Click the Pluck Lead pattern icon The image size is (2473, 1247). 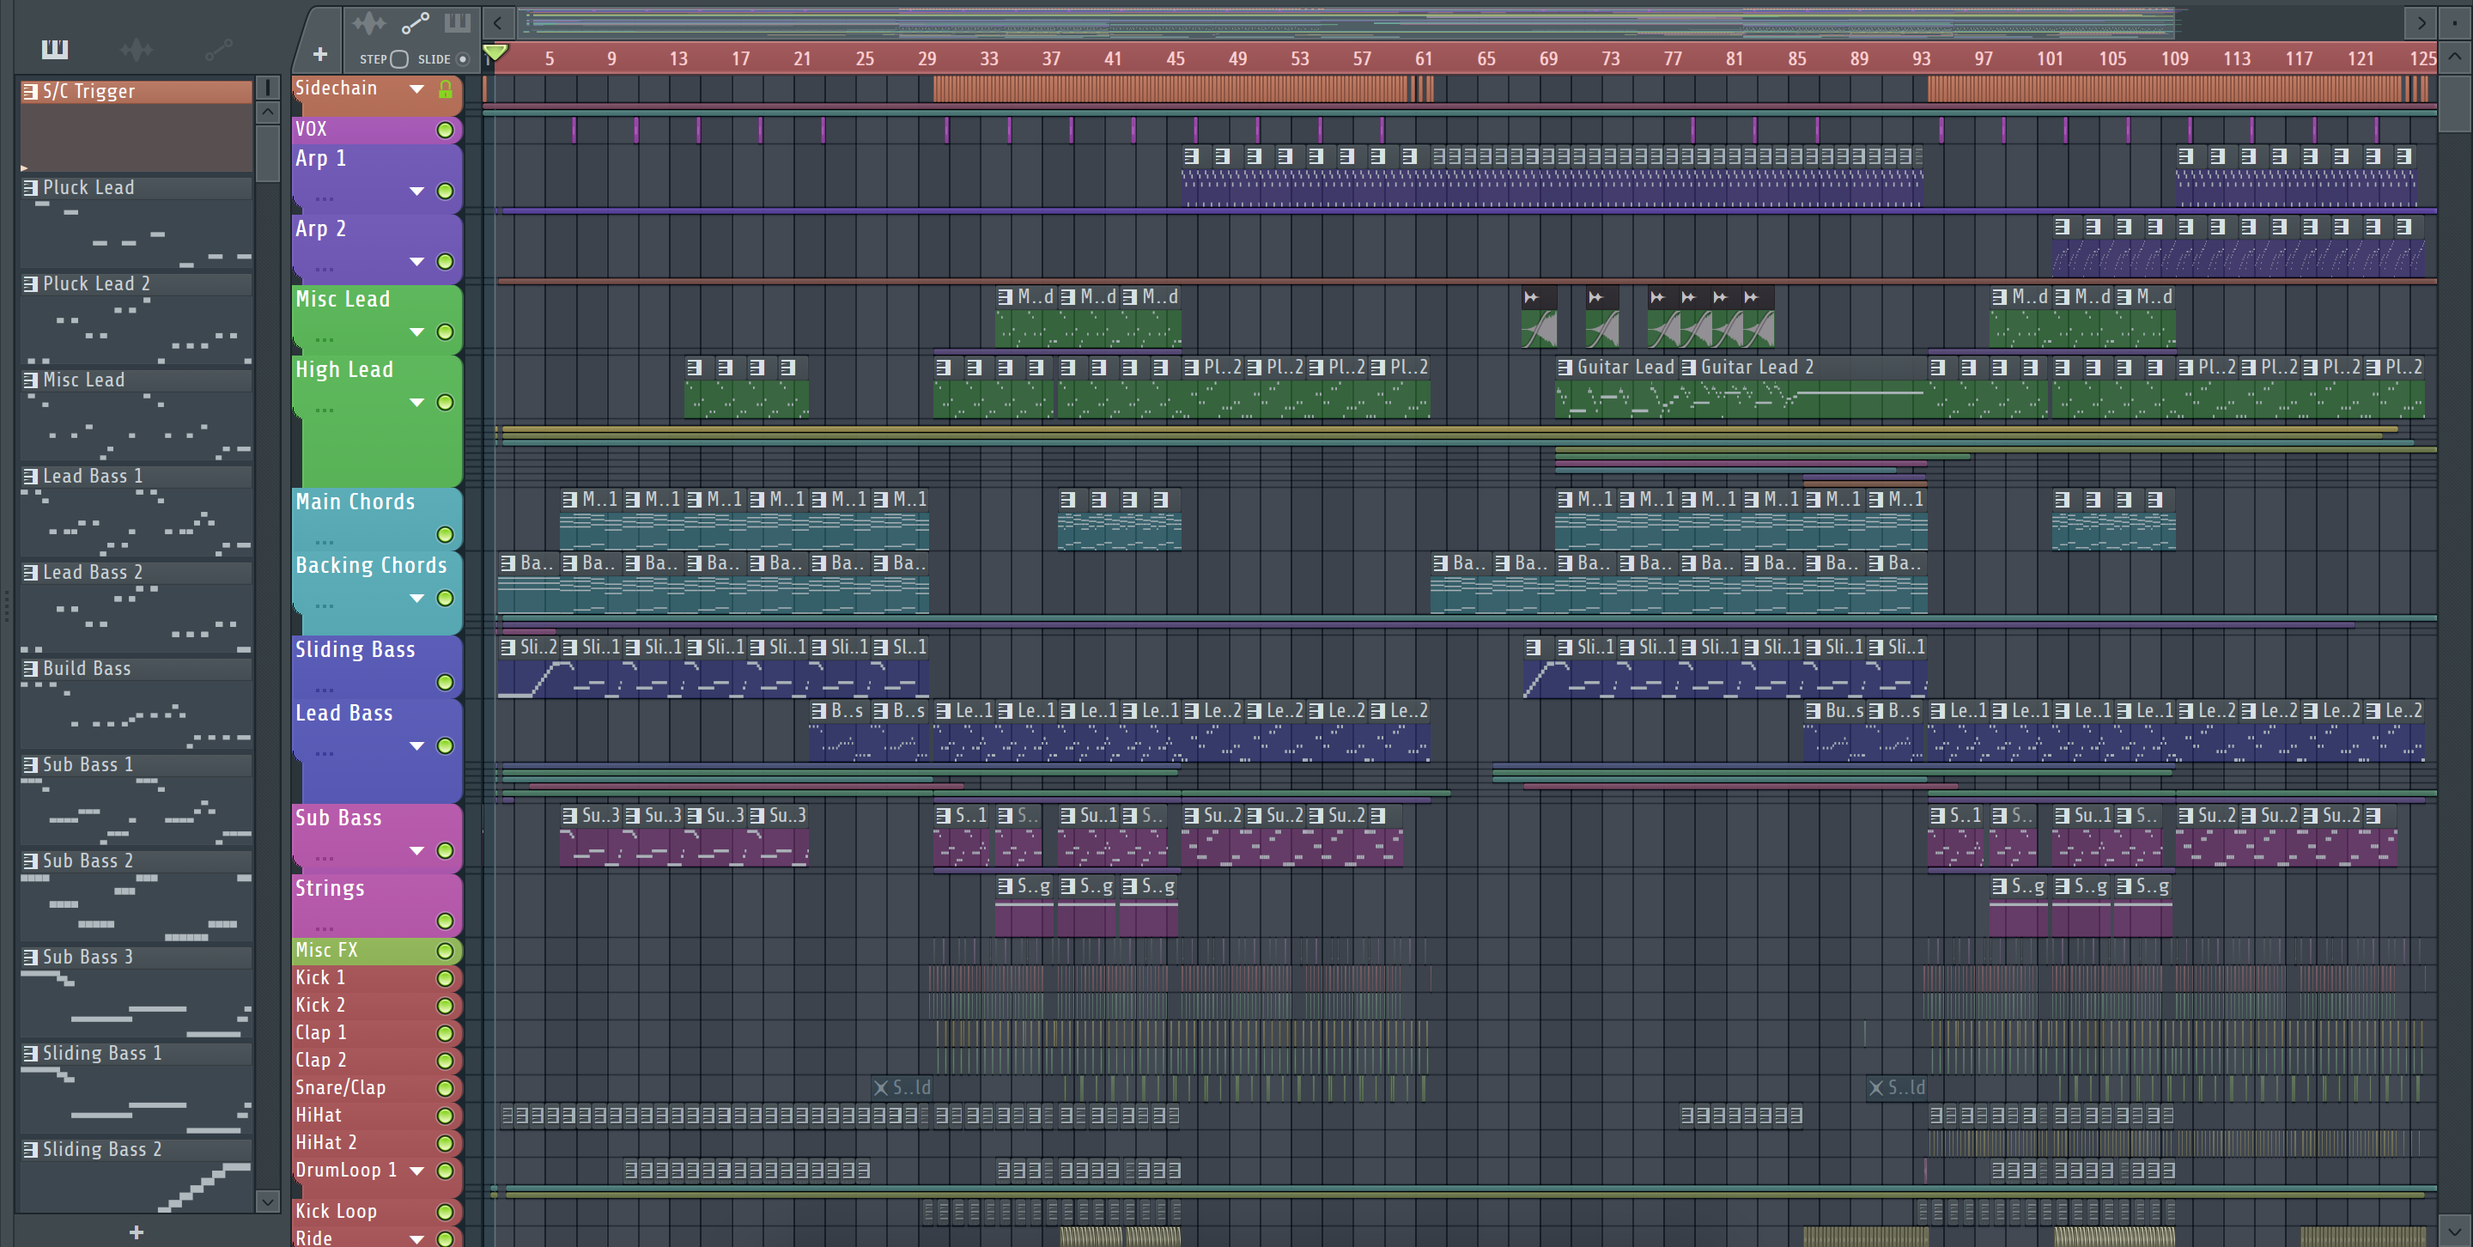click(31, 188)
